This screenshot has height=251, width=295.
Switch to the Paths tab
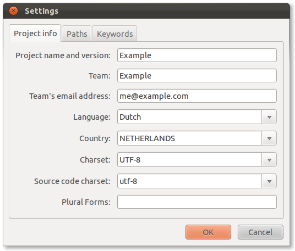pyautogui.click(x=77, y=34)
